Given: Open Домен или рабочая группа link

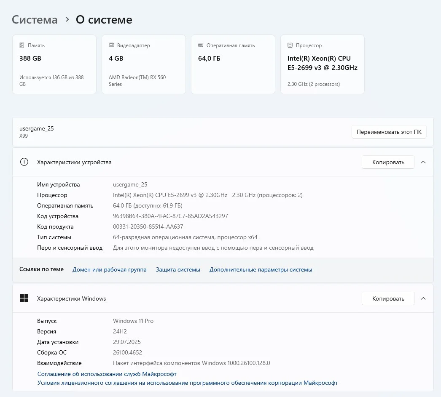Looking at the screenshot, I should pyautogui.click(x=109, y=269).
